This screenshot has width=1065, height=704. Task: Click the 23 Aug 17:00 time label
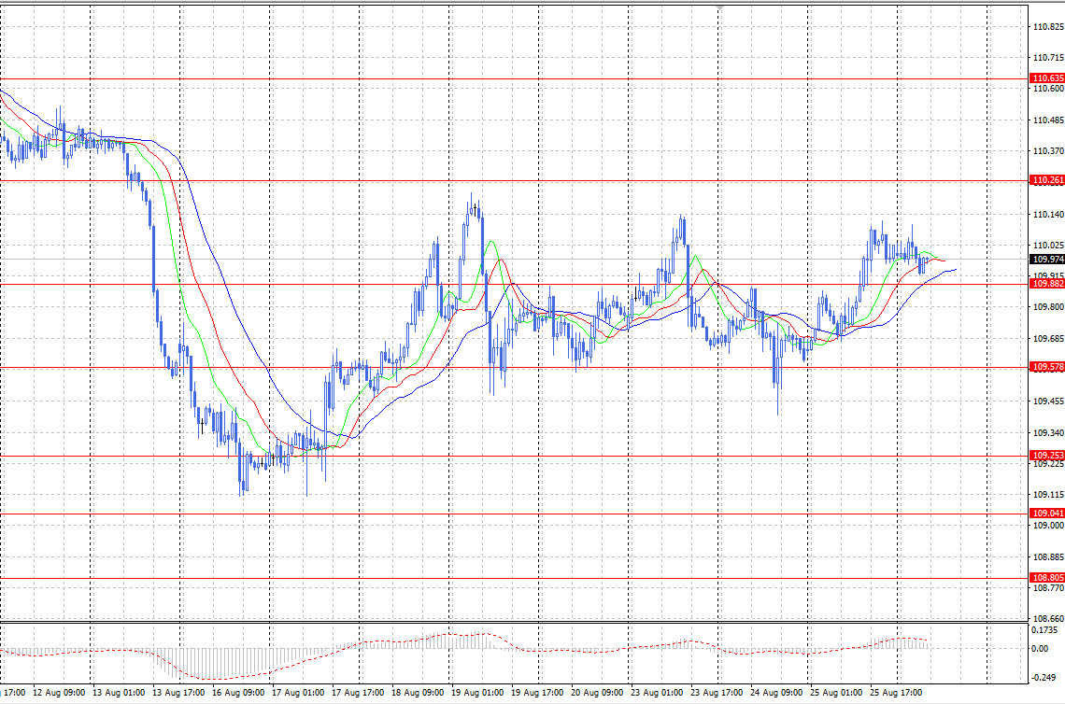717,693
